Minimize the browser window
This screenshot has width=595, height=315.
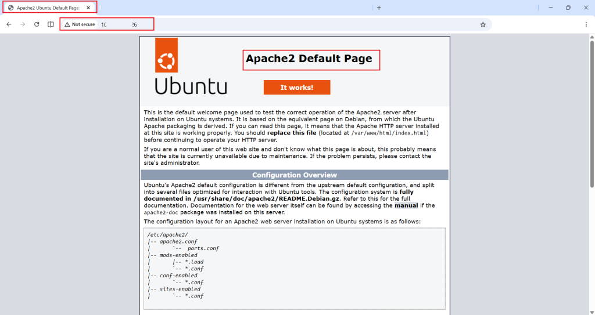(x=551, y=8)
